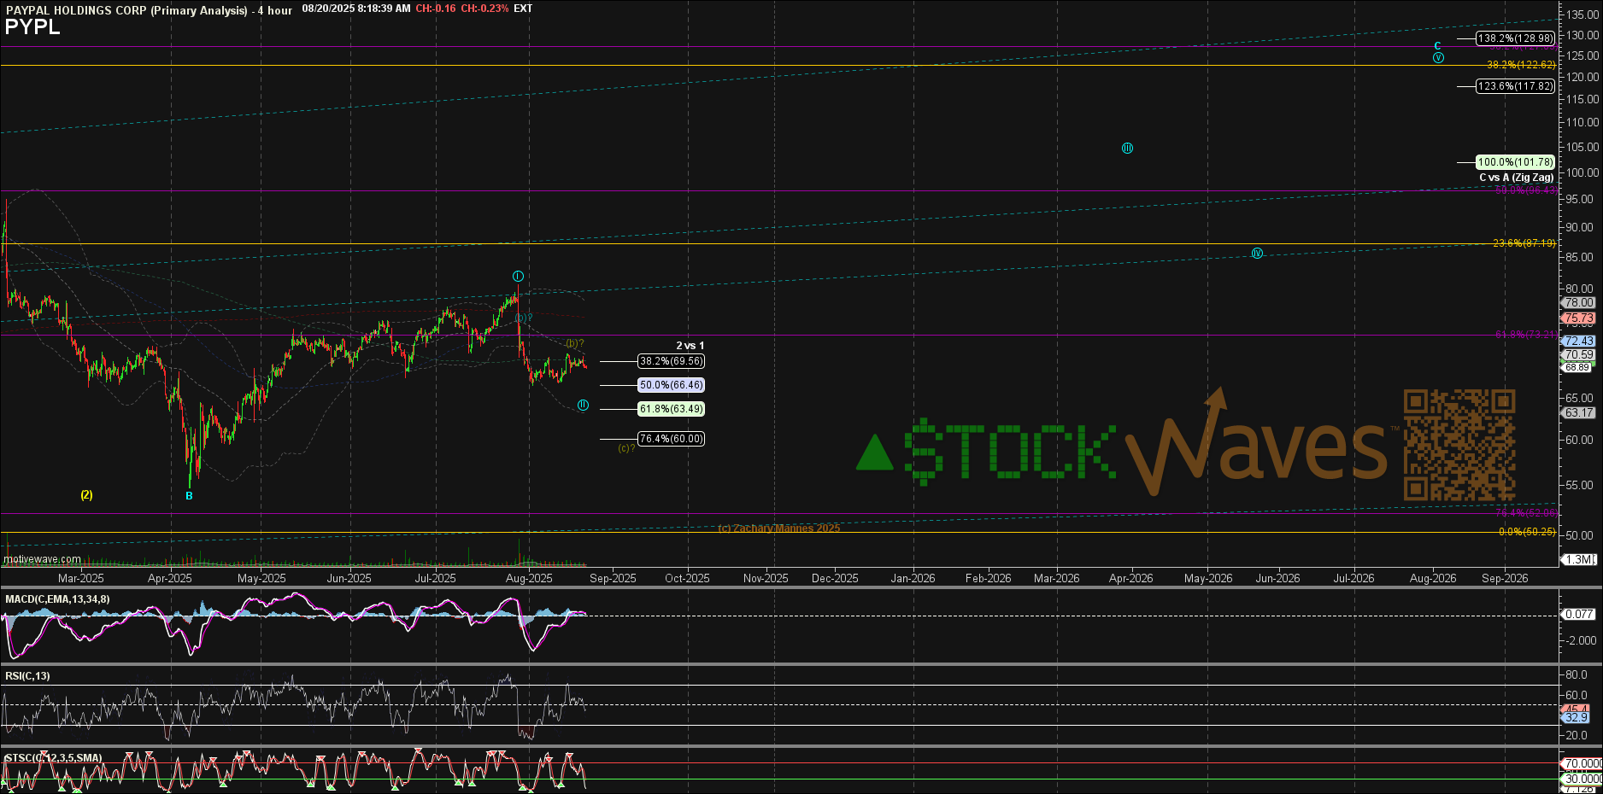Click the 70.59 price axis marker

(1578, 355)
